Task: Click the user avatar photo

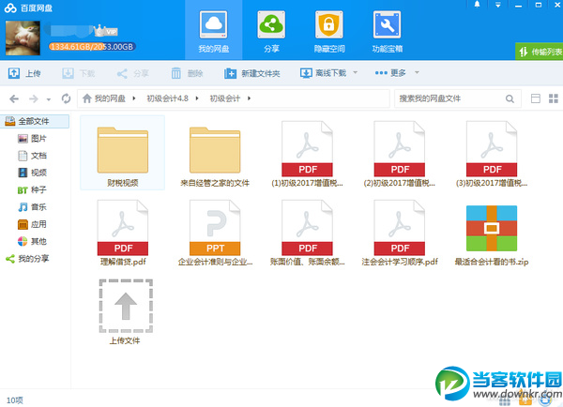Action: tap(23, 38)
